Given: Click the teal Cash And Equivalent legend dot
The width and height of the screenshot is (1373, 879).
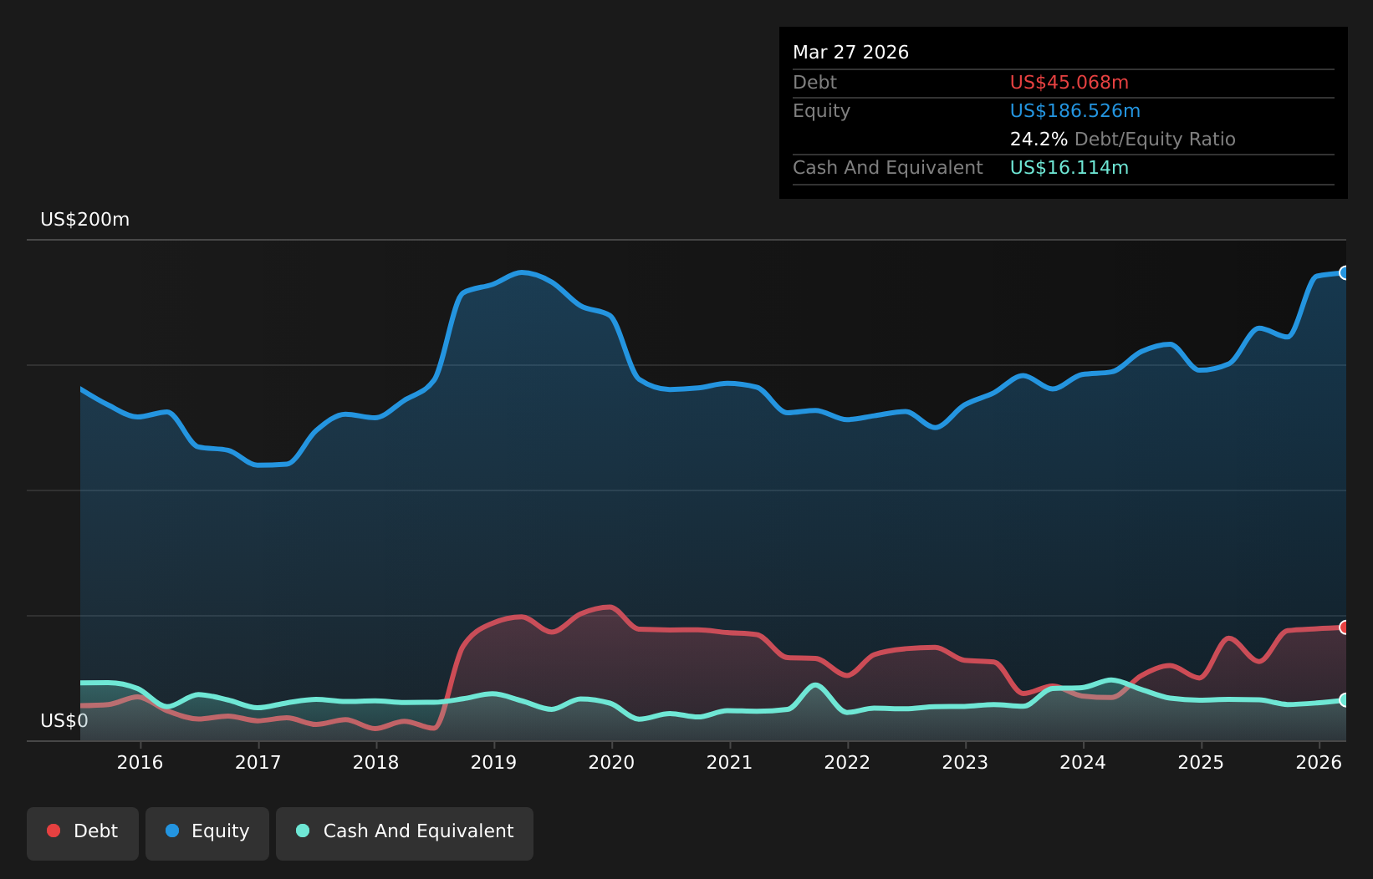Looking at the screenshot, I should 303,831.
